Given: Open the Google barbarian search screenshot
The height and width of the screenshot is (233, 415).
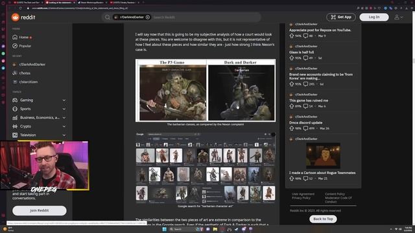Looking at the screenshot, I should click(206, 168).
